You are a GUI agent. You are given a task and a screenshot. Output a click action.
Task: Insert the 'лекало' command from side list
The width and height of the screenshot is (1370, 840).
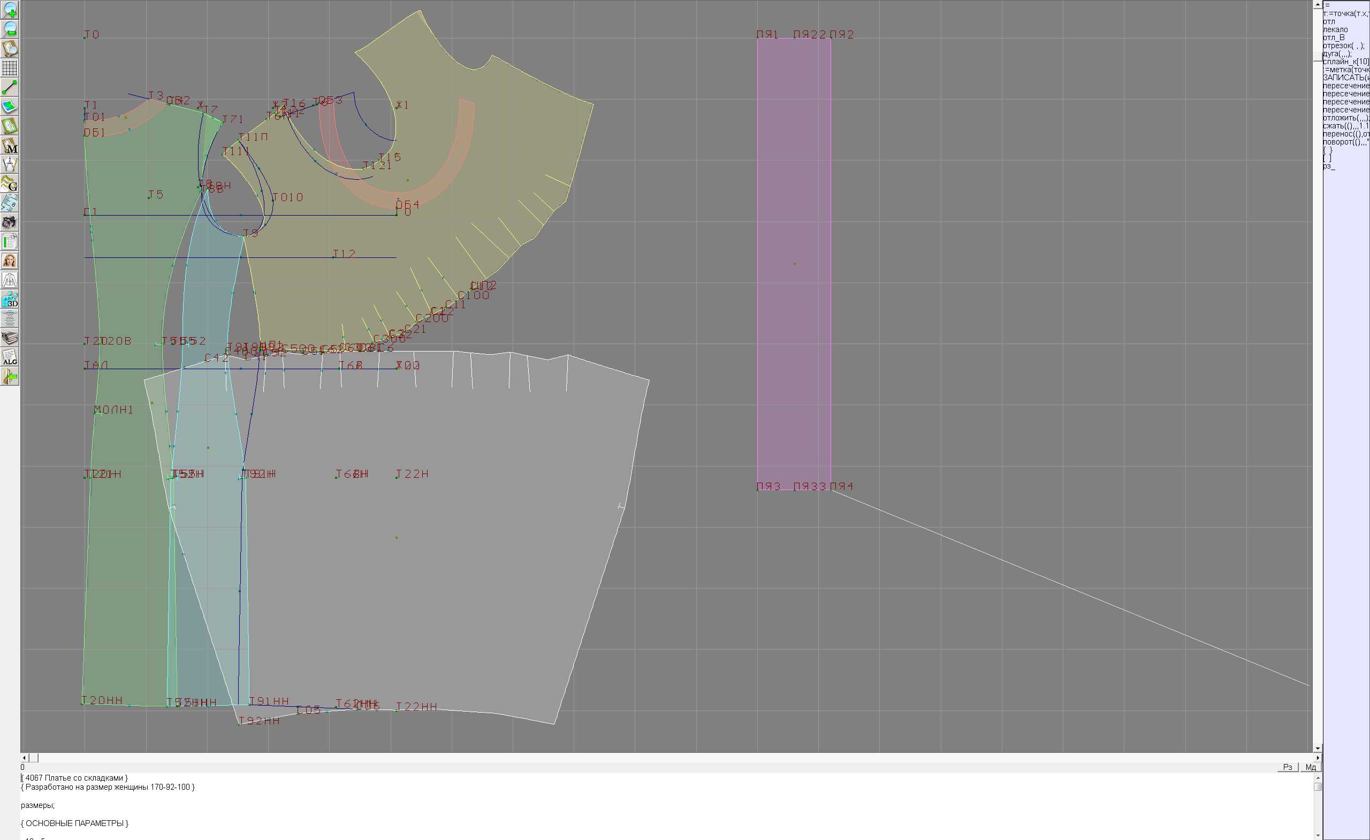point(1335,29)
